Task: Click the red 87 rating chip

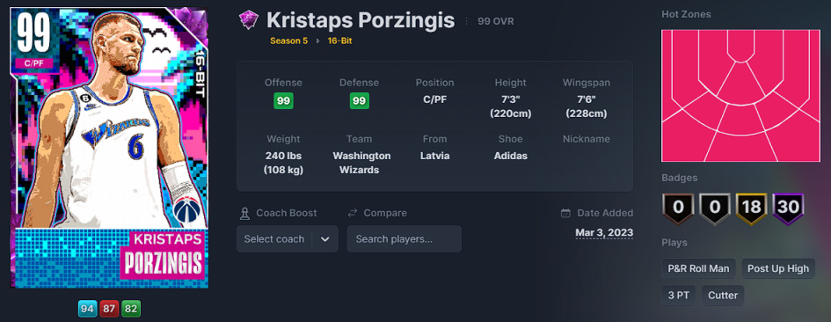Action: pos(109,308)
